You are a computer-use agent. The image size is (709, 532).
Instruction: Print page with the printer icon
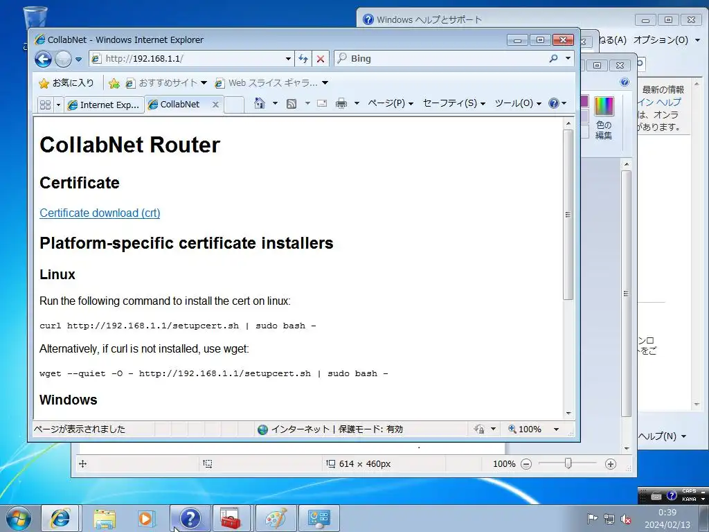[x=341, y=104]
